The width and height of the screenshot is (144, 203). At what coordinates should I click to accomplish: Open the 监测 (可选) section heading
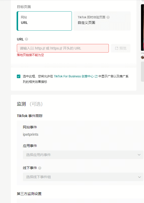tap(30, 104)
